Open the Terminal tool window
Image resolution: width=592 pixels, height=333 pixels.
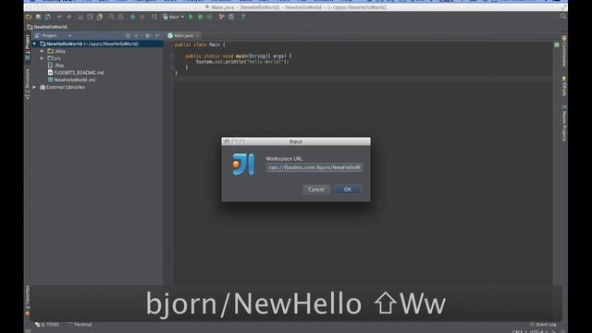pyautogui.click(x=80, y=325)
